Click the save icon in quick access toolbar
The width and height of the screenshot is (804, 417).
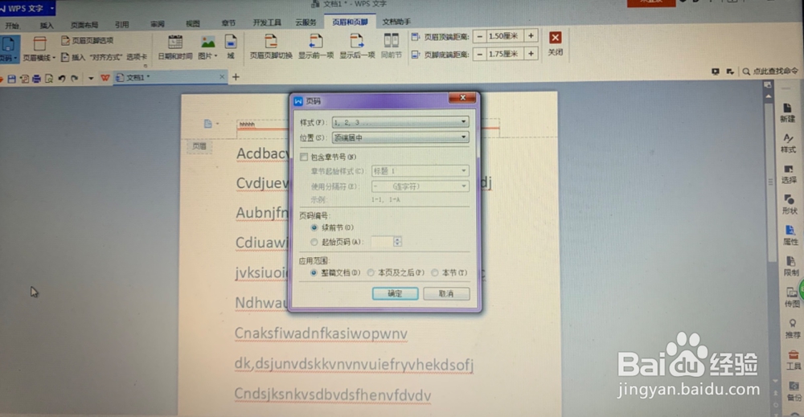pyautogui.click(x=11, y=79)
